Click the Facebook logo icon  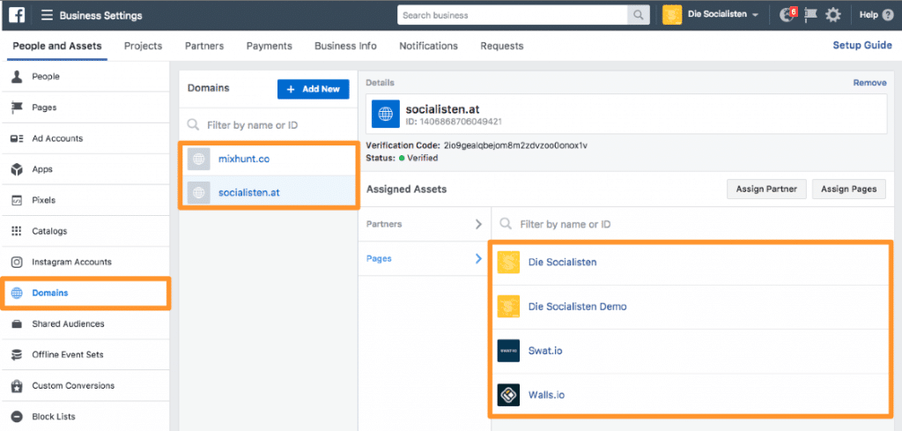(x=16, y=15)
